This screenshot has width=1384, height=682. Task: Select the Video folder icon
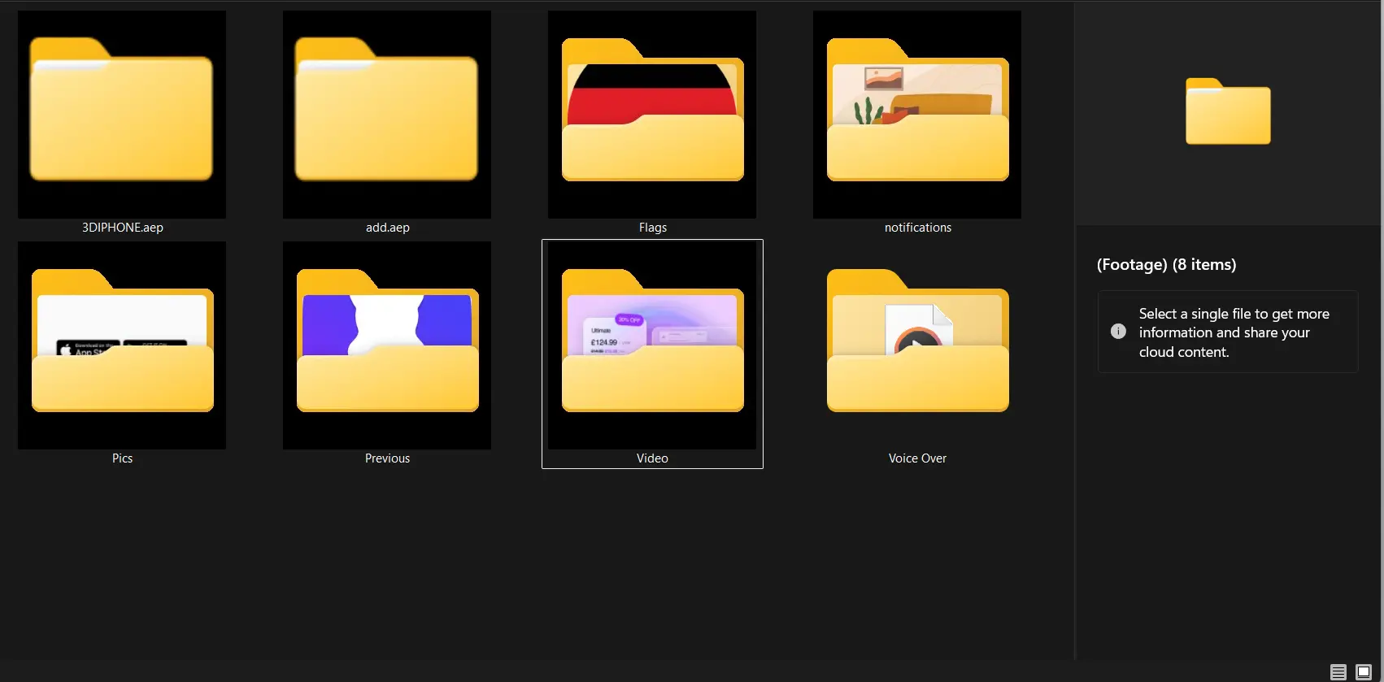pos(652,345)
